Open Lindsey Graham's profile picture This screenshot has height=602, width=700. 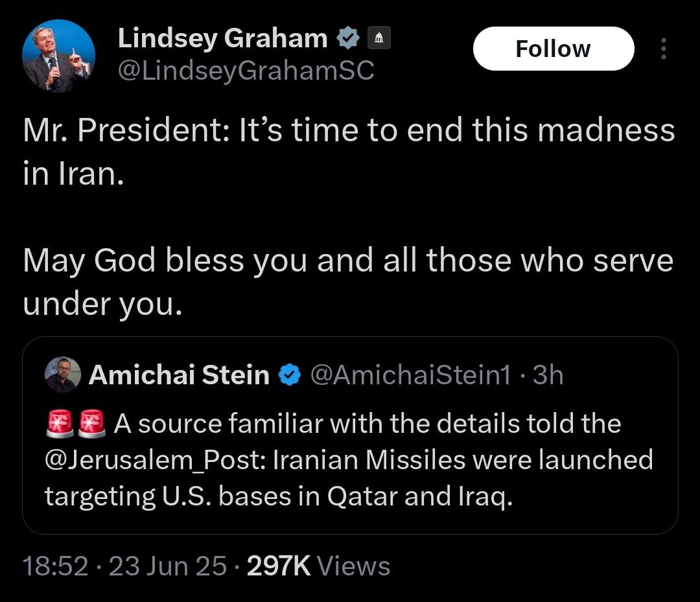58,56
